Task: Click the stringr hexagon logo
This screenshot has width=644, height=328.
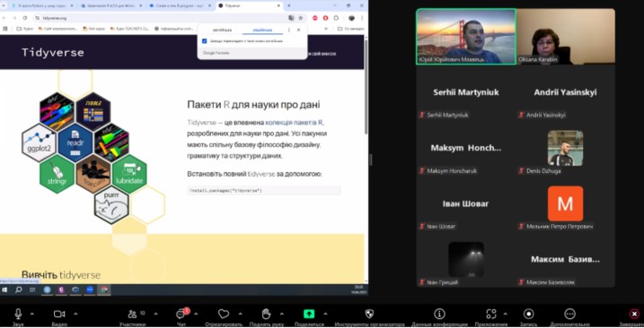Action: 57,174
